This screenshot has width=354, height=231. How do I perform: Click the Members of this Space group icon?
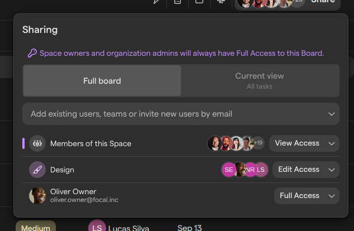point(37,143)
